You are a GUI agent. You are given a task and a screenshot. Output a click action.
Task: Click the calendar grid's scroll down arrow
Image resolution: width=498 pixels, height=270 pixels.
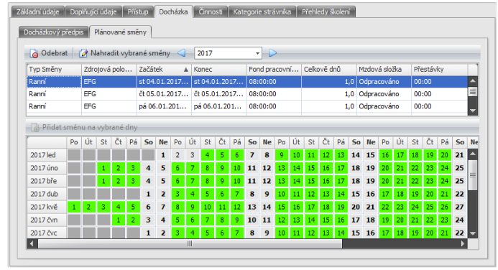click(473, 233)
